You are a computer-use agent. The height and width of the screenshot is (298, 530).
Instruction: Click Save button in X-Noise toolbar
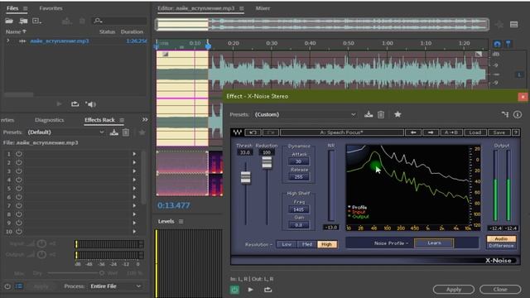click(499, 132)
